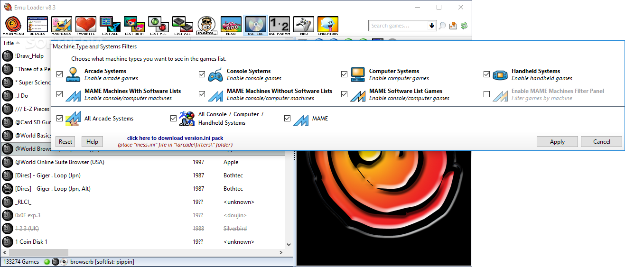Screen dimensions: 625x267
Task: Click List All icon with black consoles
Action: pos(183,26)
